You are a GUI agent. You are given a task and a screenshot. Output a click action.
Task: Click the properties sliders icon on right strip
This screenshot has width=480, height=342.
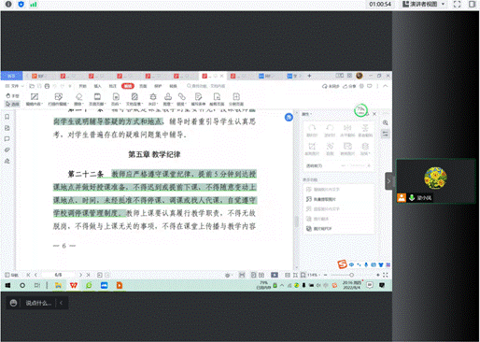point(386,134)
